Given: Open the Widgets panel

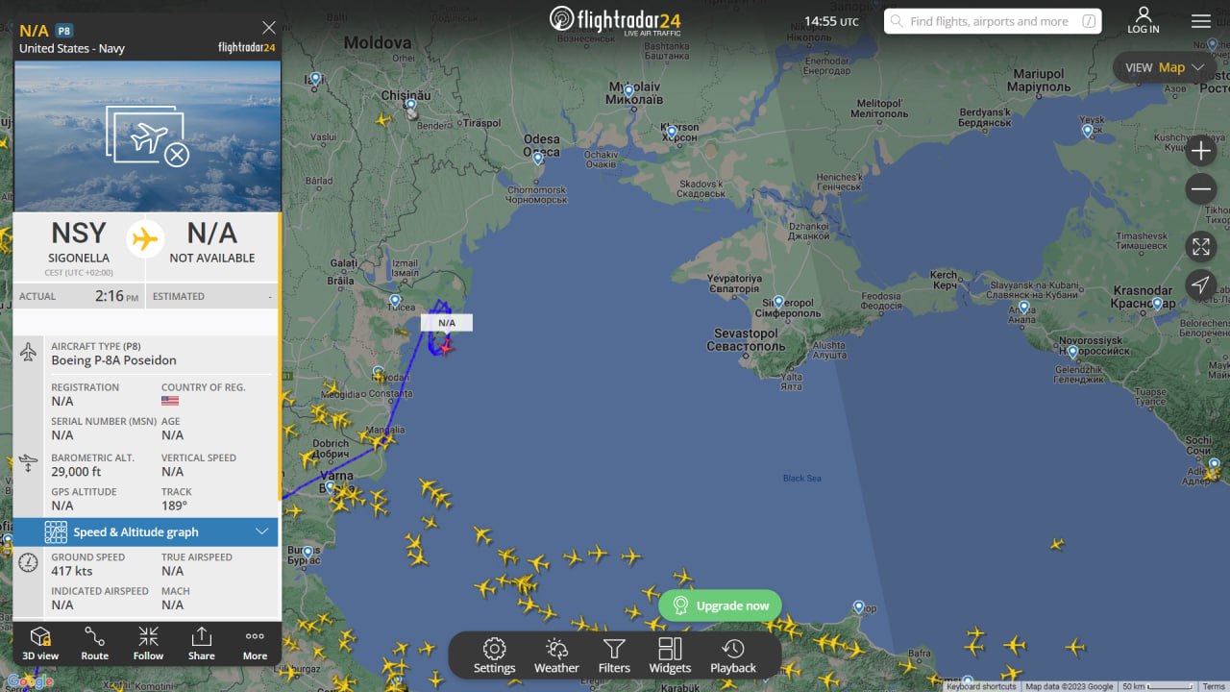Looking at the screenshot, I should tap(670, 656).
